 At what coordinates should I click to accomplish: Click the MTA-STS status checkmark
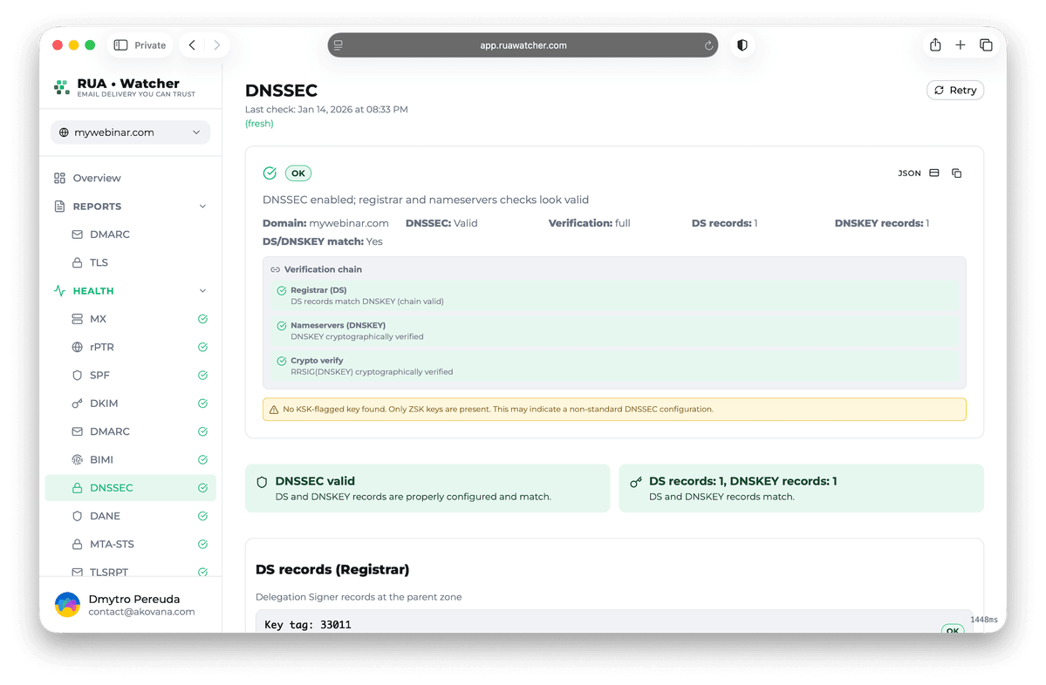pyautogui.click(x=202, y=544)
